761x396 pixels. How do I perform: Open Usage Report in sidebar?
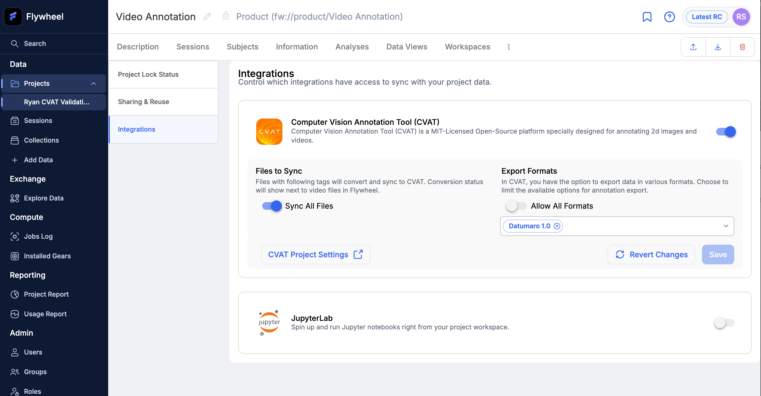coord(45,314)
